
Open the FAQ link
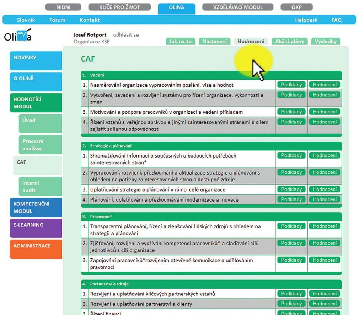[337, 20]
